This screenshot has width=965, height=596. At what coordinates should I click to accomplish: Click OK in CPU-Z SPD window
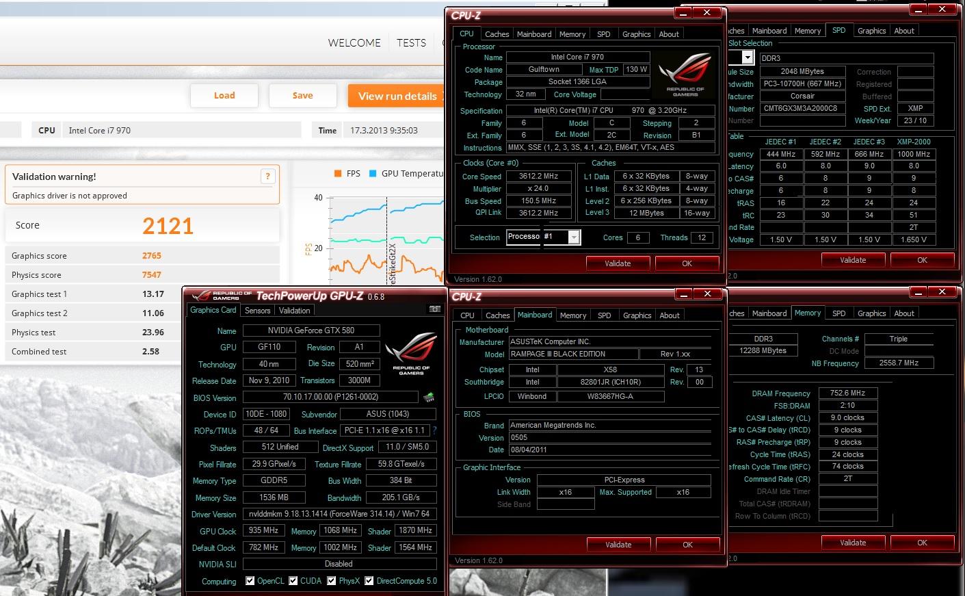[922, 260]
